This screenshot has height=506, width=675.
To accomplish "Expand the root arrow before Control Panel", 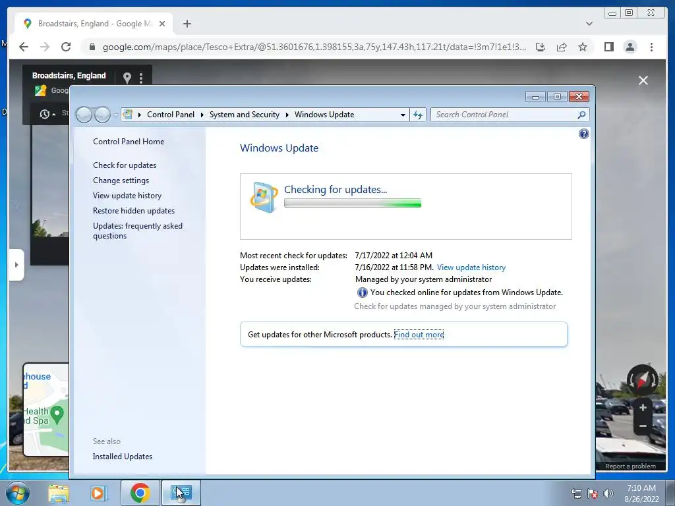I will coord(140,115).
